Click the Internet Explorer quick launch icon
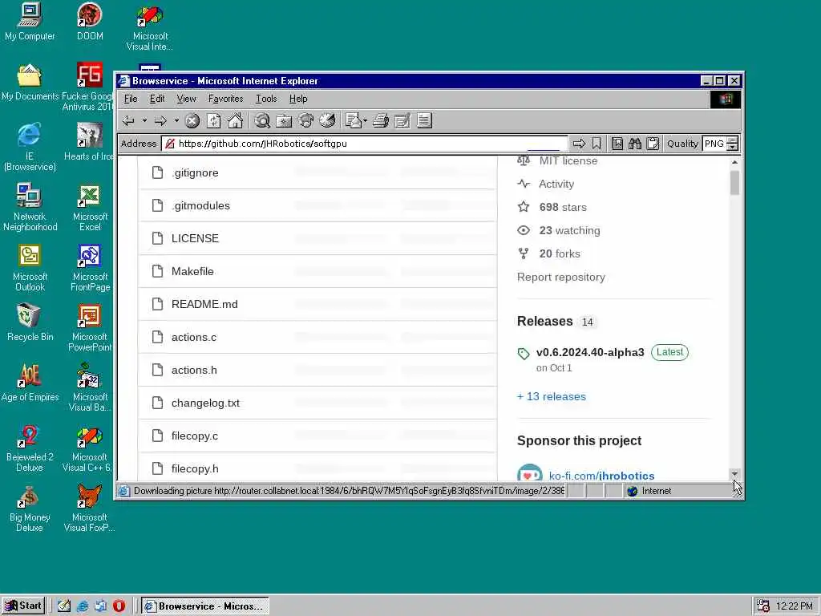 pyautogui.click(x=83, y=606)
